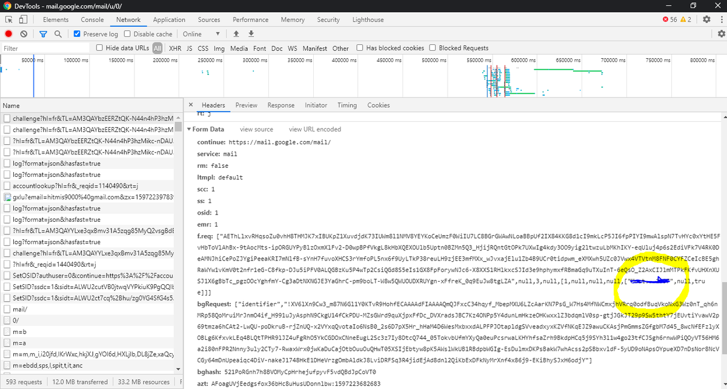Click Chrome icon in title bar
The height and width of the screenshot is (389, 727).
pyautogui.click(x=7, y=5)
